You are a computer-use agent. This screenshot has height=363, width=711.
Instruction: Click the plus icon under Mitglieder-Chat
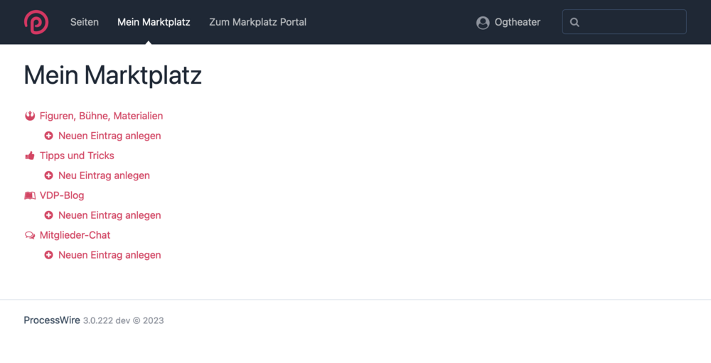(x=48, y=255)
